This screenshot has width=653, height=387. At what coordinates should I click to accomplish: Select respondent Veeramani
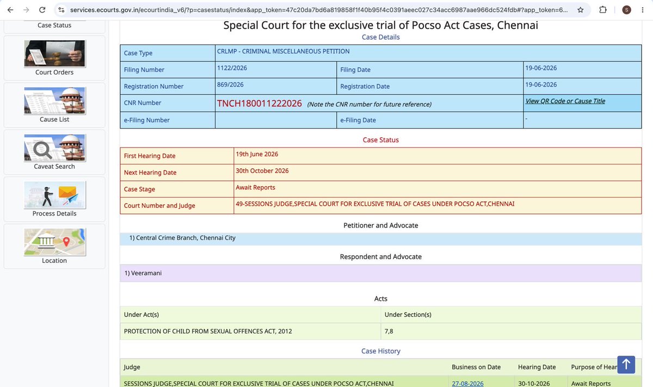click(143, 273)
